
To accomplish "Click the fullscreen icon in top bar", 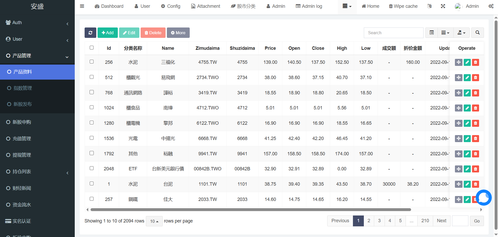I will click(443, 6).
